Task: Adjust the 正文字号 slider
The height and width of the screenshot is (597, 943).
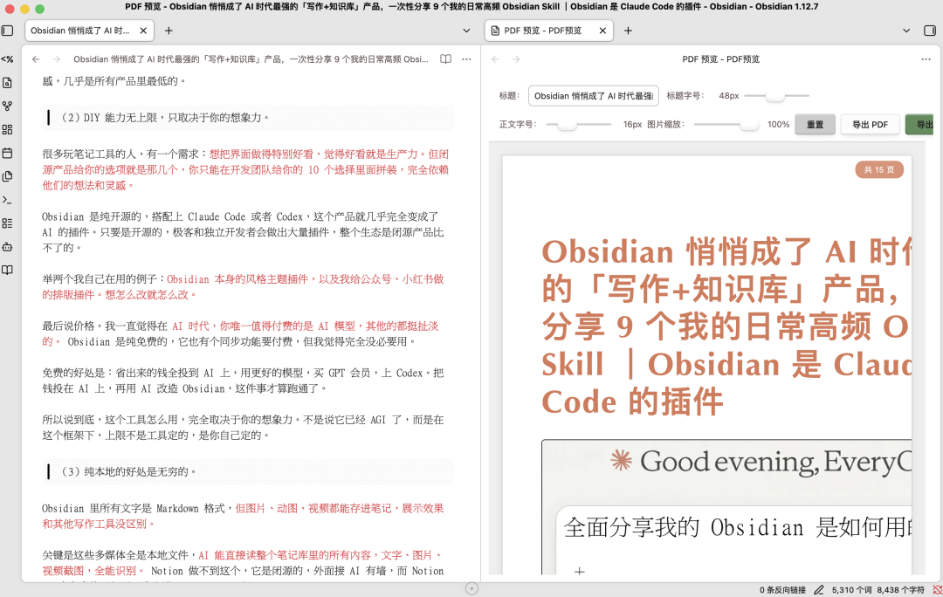Action: (578, 125)
